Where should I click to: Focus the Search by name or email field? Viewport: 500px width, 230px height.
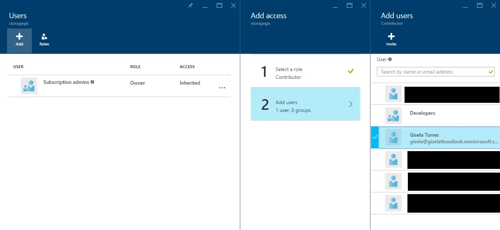click(436, 71)
